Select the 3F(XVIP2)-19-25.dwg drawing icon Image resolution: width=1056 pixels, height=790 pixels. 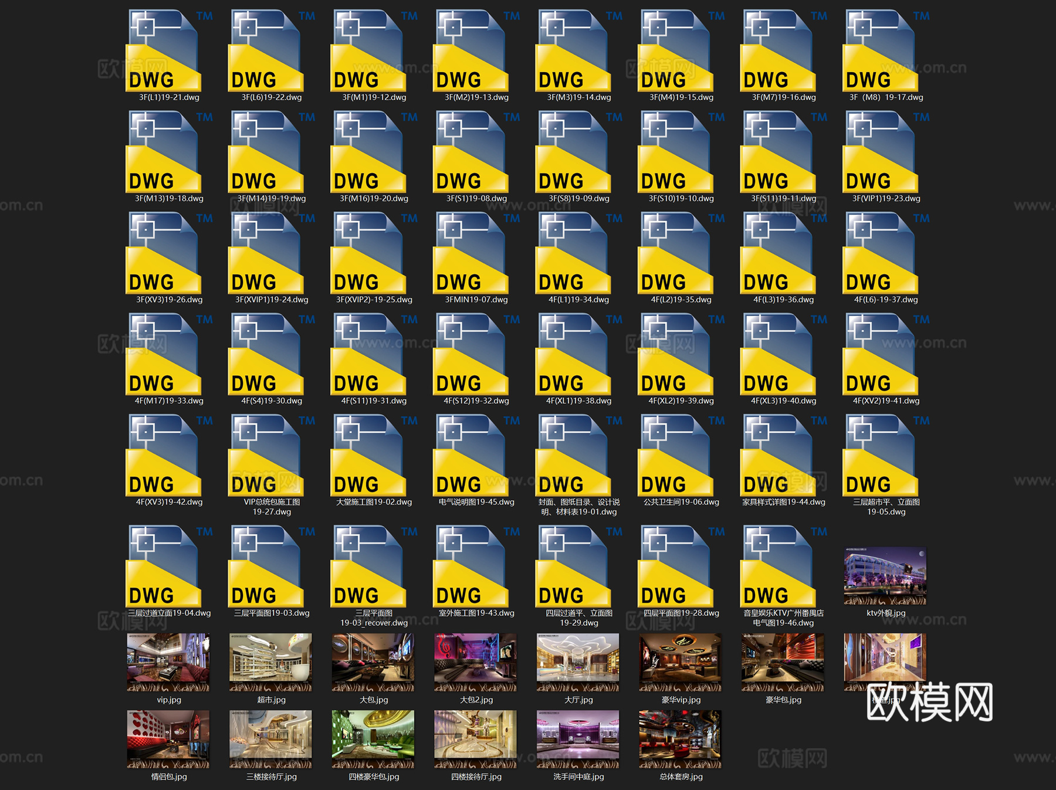click(x=368, y=253)
